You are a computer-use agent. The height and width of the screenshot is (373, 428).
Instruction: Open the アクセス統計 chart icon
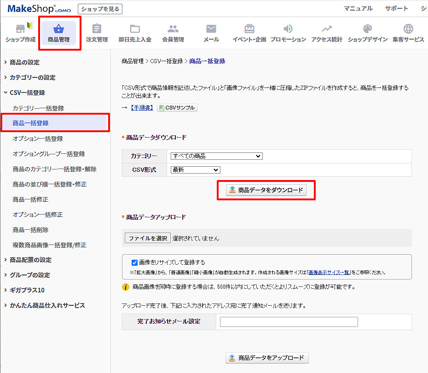point(327,29)
